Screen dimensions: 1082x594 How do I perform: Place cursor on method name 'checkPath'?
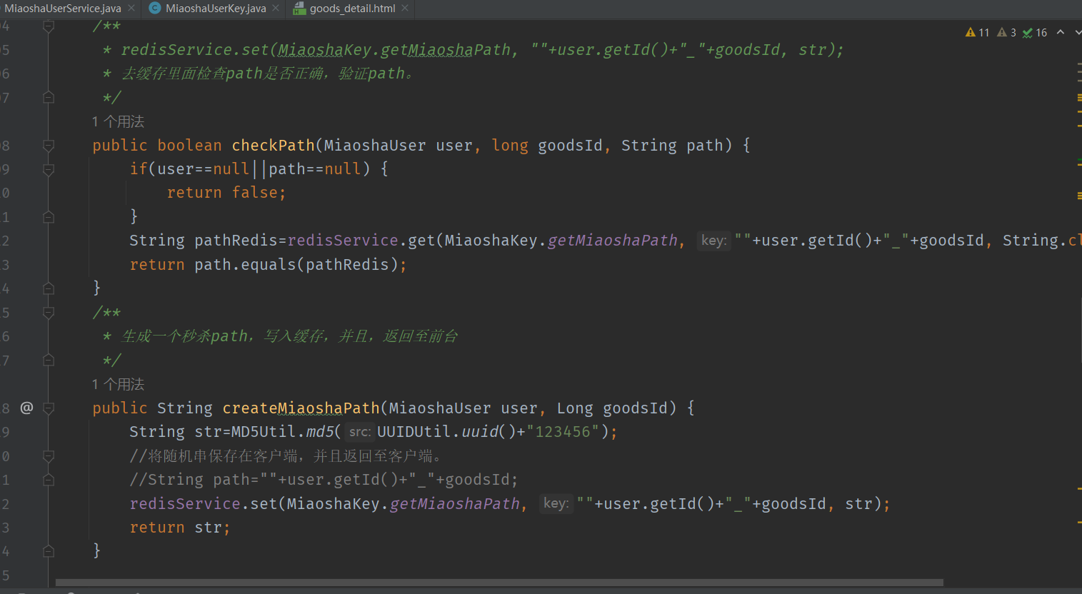click(273, 146)
